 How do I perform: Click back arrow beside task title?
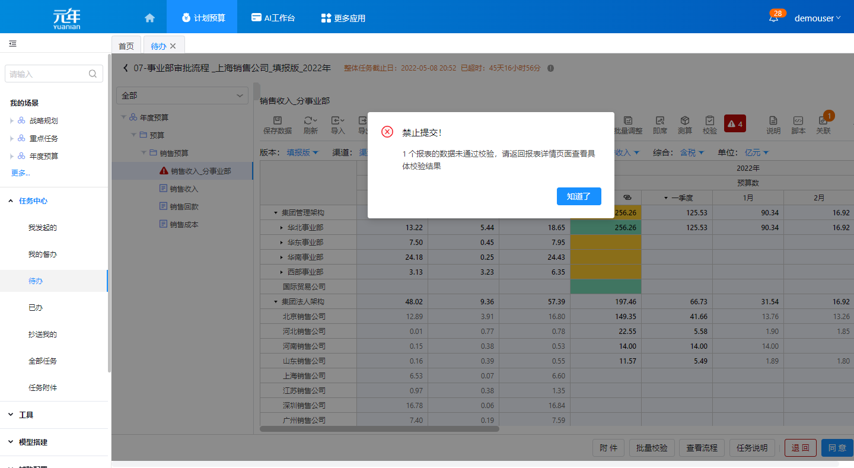coord(125,68)
